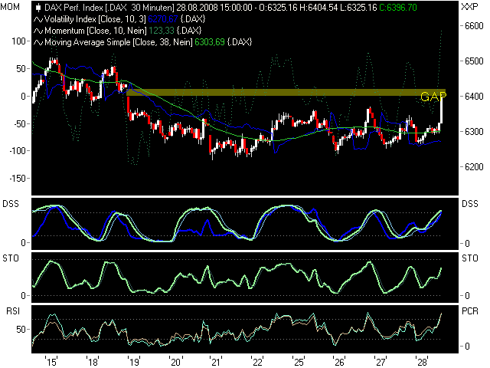
Task: Click the RSI panel label
Action: (x=13, y=311)
